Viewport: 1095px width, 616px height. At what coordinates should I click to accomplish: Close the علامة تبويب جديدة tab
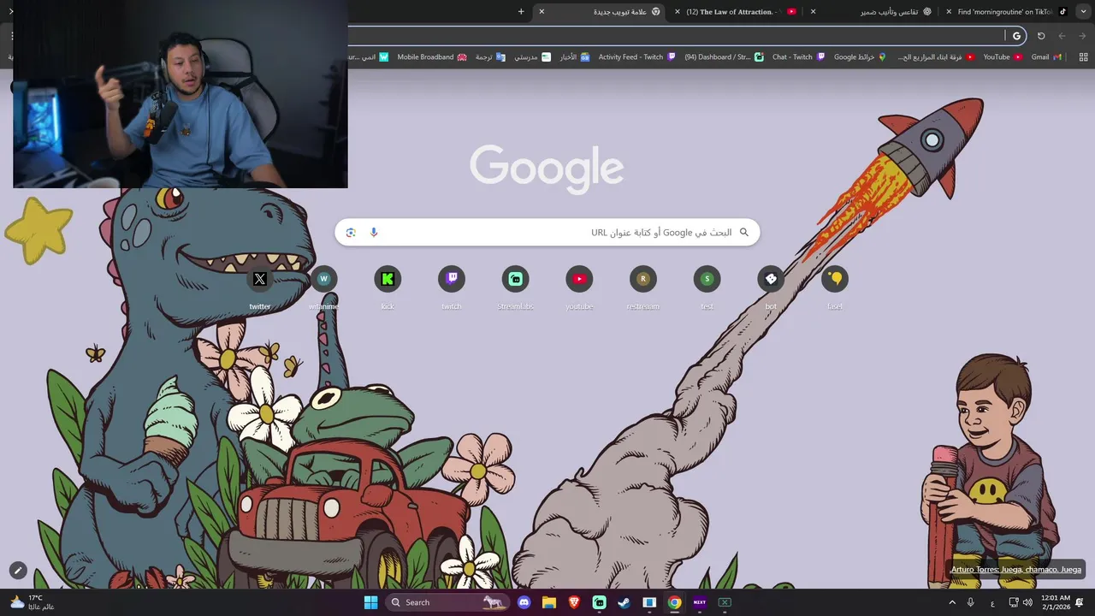[542, 12]
